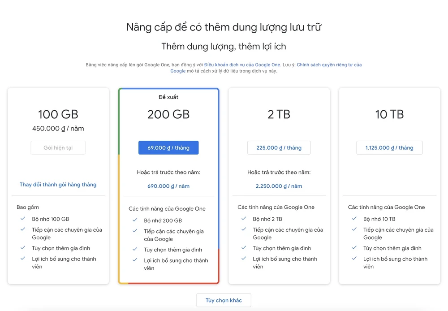
Task: Click checkmark by Tiếp cận các chuyên gia in 2 TB card
Action: point(244,229)
